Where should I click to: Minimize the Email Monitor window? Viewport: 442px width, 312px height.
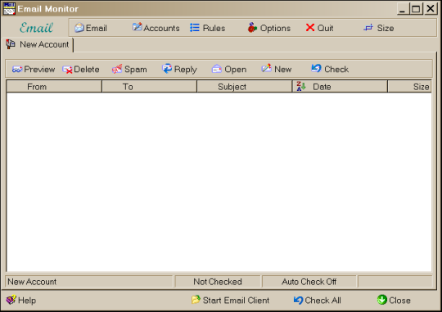tap(402, 9)
